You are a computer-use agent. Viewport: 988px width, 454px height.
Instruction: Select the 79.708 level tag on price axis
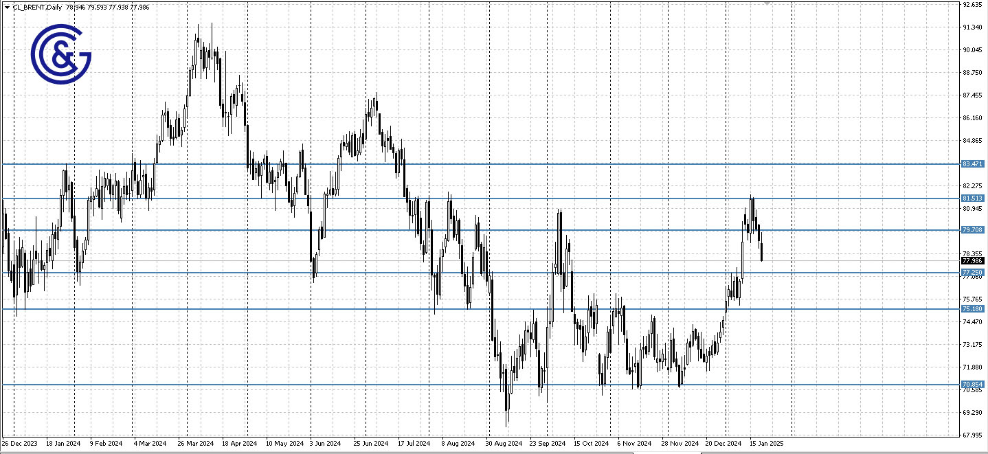coord(972,229)
